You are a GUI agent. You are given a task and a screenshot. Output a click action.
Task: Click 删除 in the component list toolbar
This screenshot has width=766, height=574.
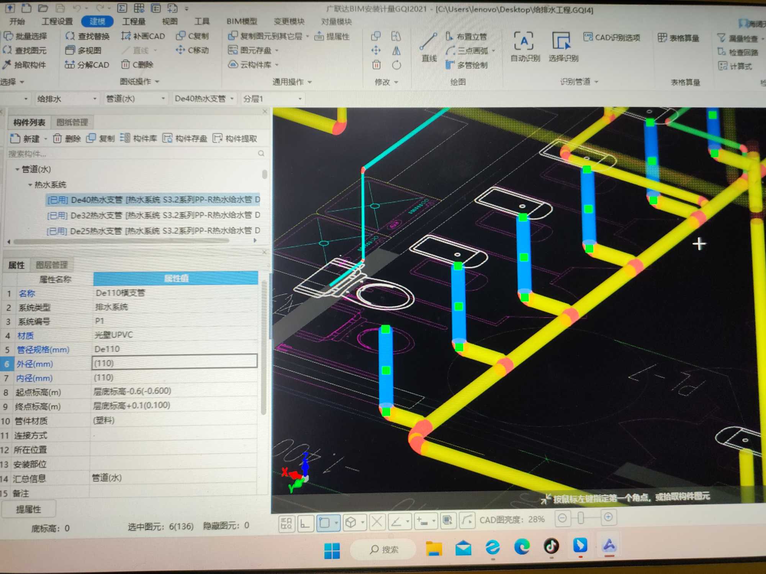click(x=67, y=139)
